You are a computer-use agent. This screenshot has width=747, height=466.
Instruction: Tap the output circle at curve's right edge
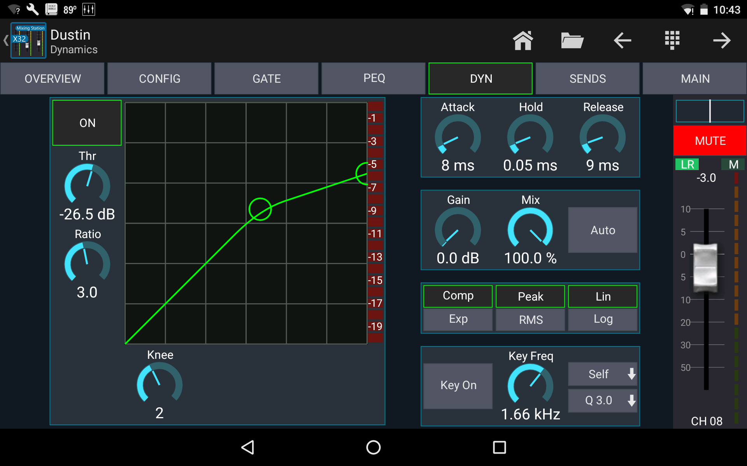[x=363, y=173]
